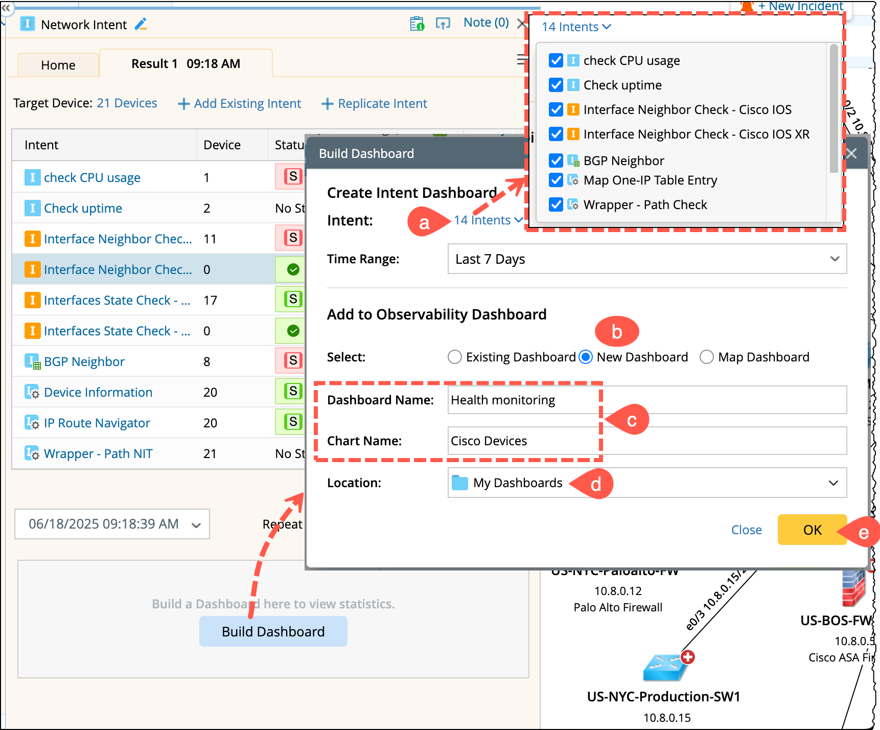Click the Intent column header
The image size is (880, 730).
pos(105,145)
